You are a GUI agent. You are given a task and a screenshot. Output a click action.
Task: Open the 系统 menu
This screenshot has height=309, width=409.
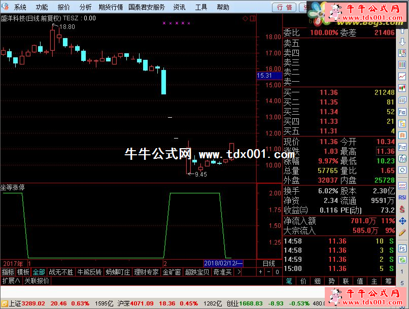tap(20, 7)
